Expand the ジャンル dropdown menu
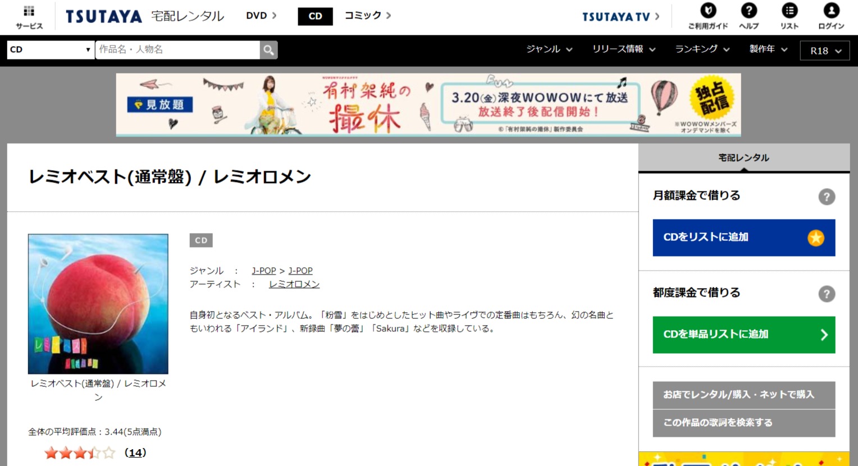This screenshot has width=858, height=466. coord(549,49)
